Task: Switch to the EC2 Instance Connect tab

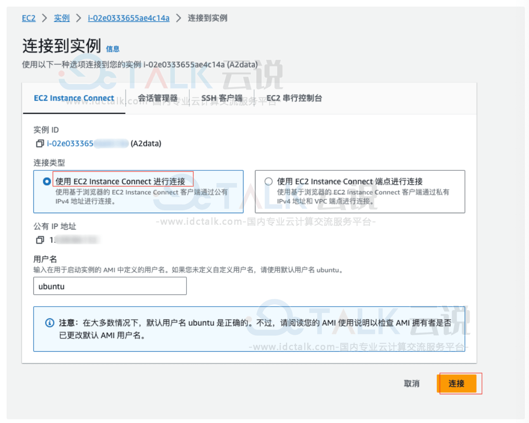Action: pyautogui.click(x=74, y=98)
